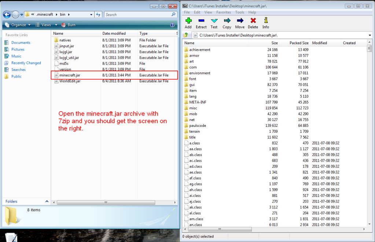375x242 pixels.
Task: Select the achievement folder in 7-Zip
Action: pos(197,50)
